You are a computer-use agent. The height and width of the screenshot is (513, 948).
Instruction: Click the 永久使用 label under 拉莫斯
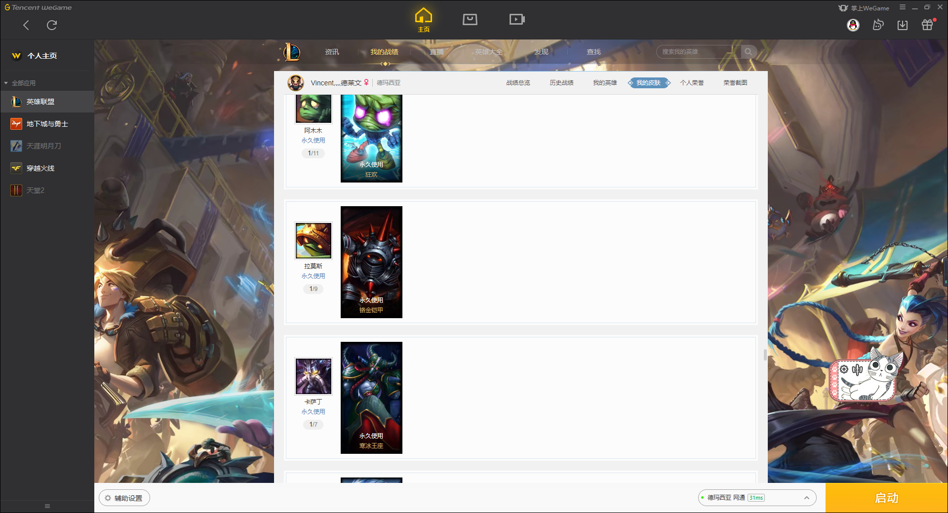tap(314, 276)
